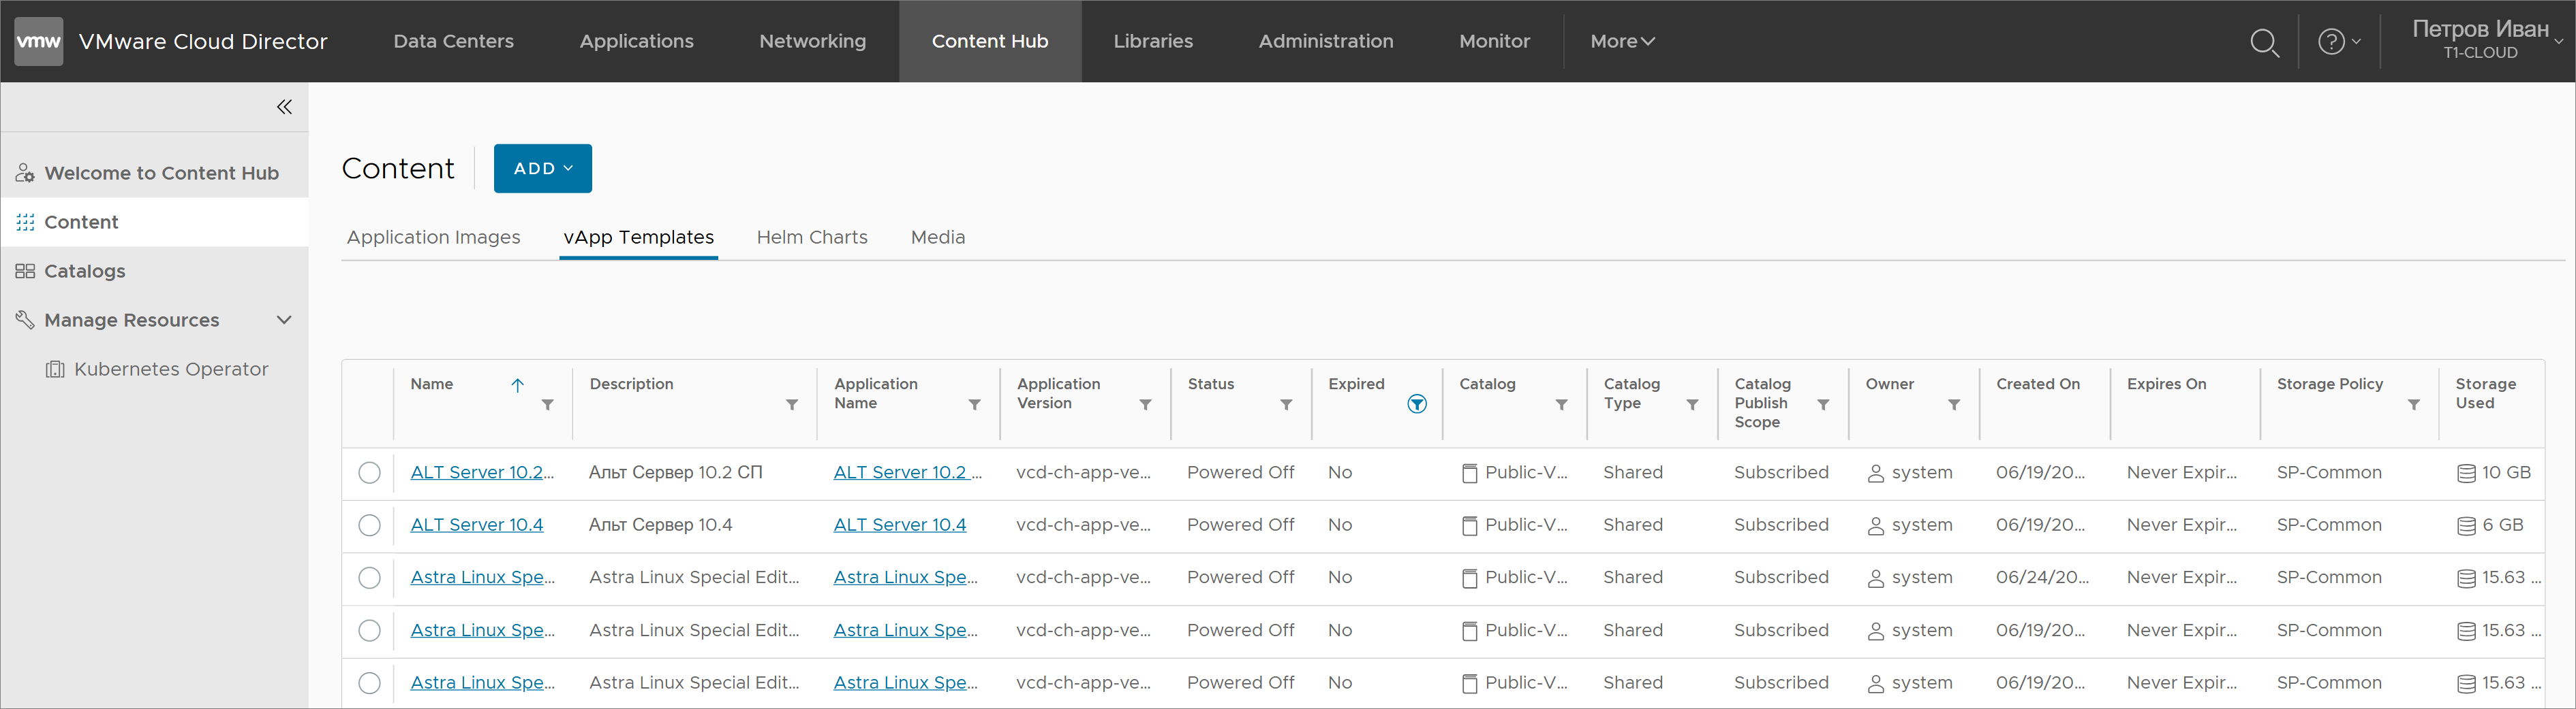2576x709 pixels.
Task: Click the Created On column header
Action: pos(2038,384)
